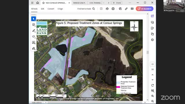Click the Find text or tools search
The image size is (185, 104).
pos(86,9)
